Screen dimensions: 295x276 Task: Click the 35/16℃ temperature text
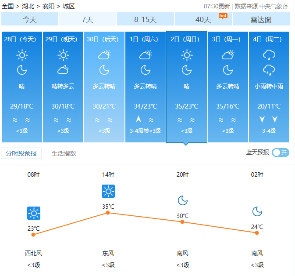(228, 106)
